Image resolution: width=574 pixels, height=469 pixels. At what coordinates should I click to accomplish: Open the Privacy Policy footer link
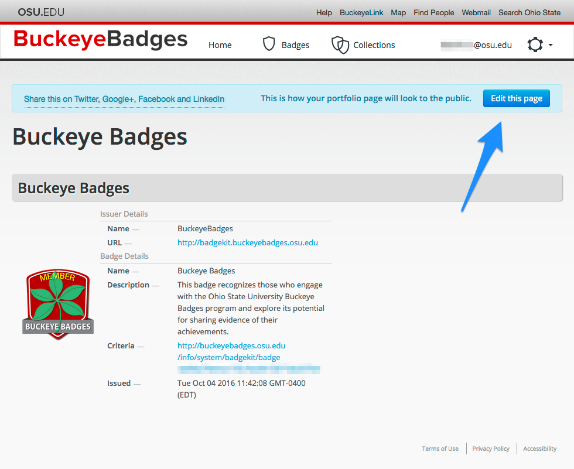[x=491, y=449]
